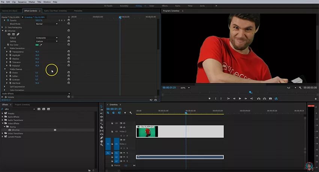
Task: Switch to the Audio Clip Mixer tab
Action: pyautogui.click(x=55, y=11)
